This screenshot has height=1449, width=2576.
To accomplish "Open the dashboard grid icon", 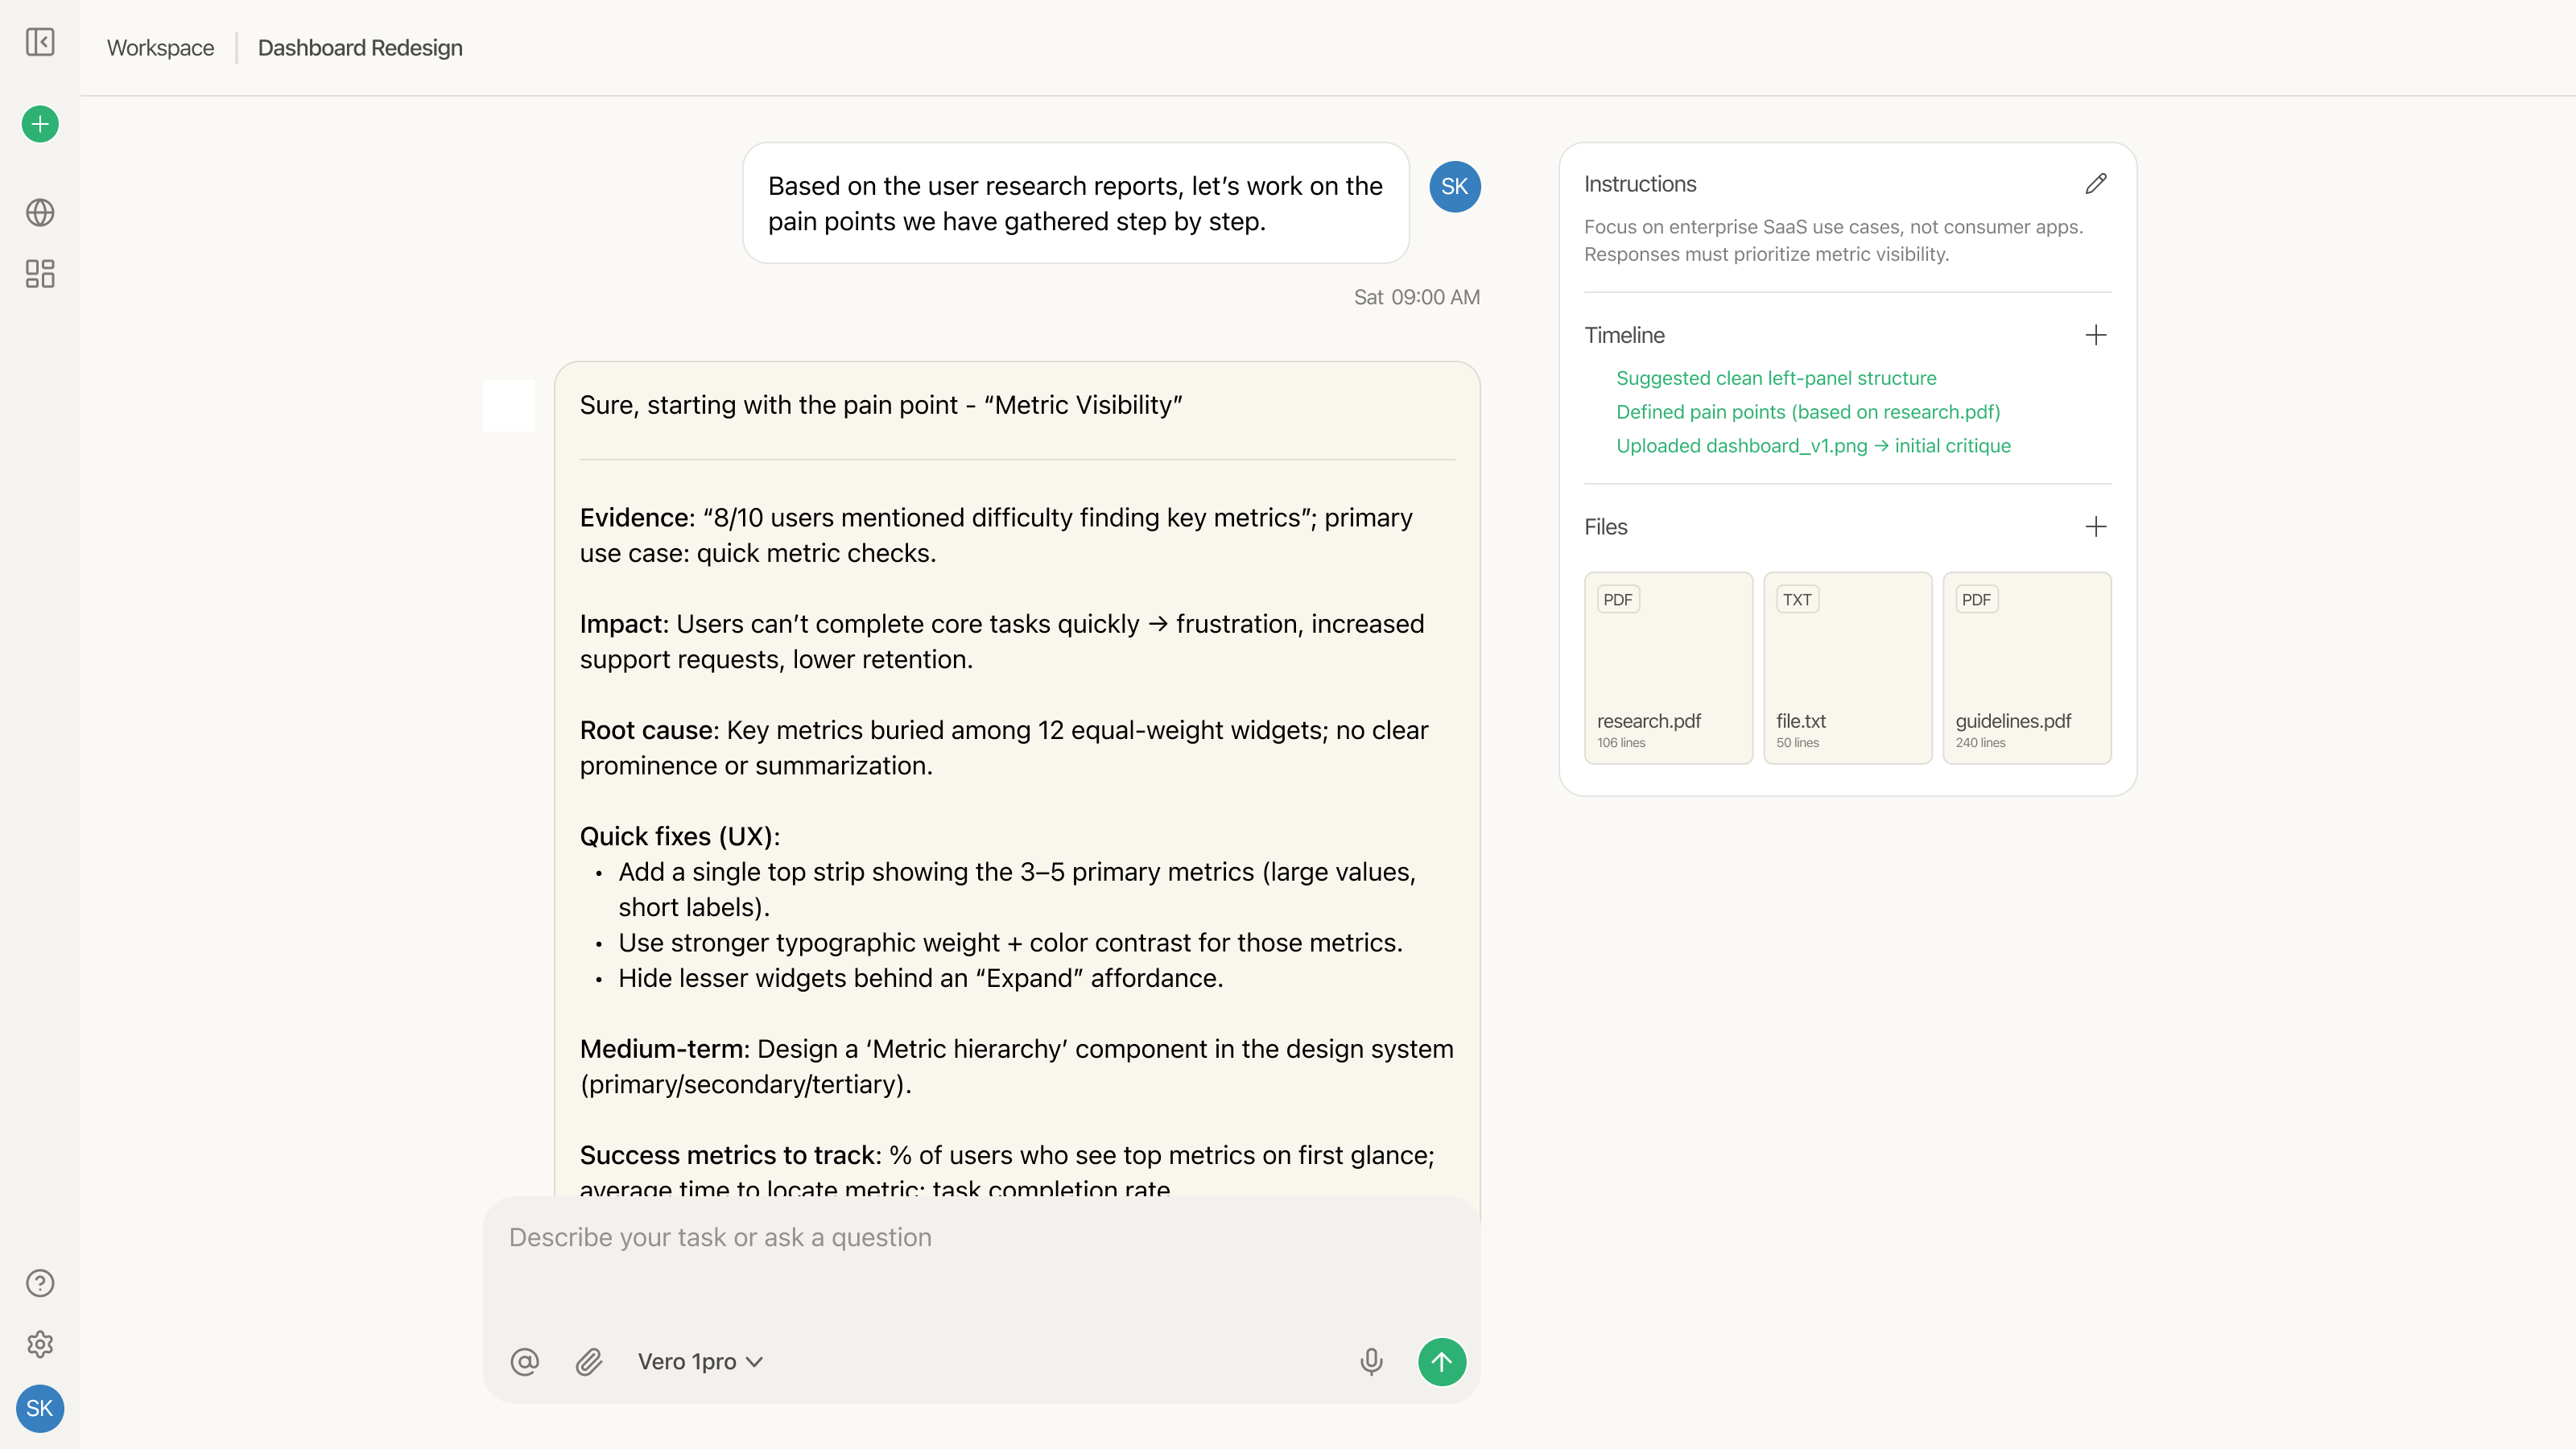I will tap(40, 274).
